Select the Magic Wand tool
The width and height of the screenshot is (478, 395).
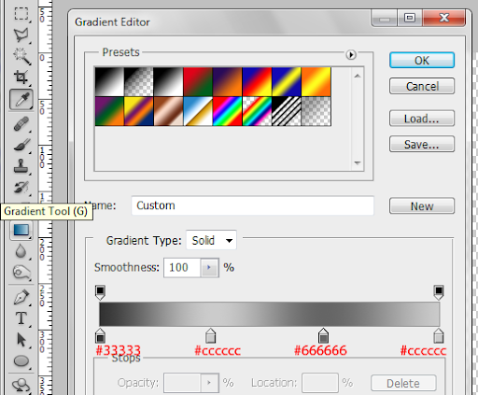21,56
